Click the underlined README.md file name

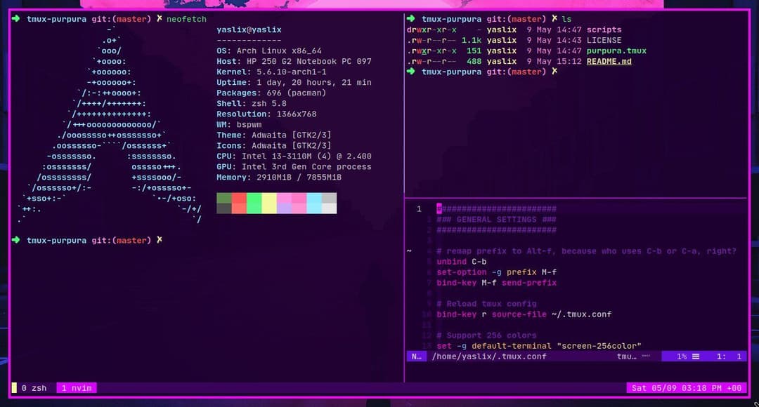[x=609, y=61]
